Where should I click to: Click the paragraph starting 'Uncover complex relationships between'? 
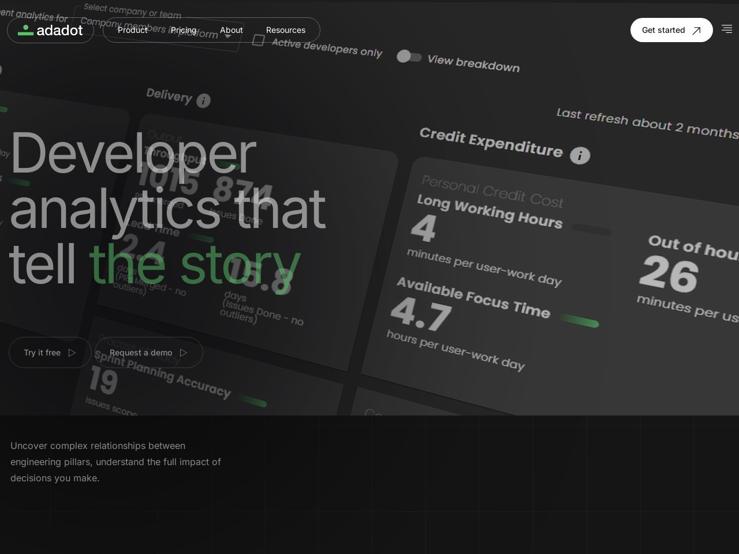115,462
